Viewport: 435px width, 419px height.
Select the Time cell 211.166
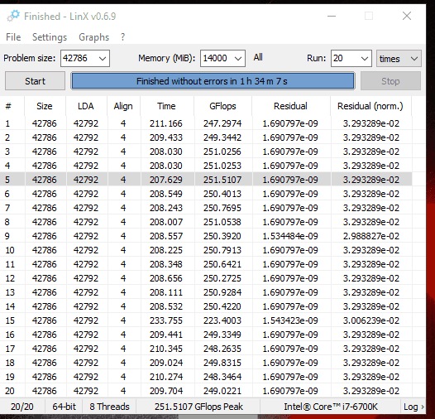(166, 123)
